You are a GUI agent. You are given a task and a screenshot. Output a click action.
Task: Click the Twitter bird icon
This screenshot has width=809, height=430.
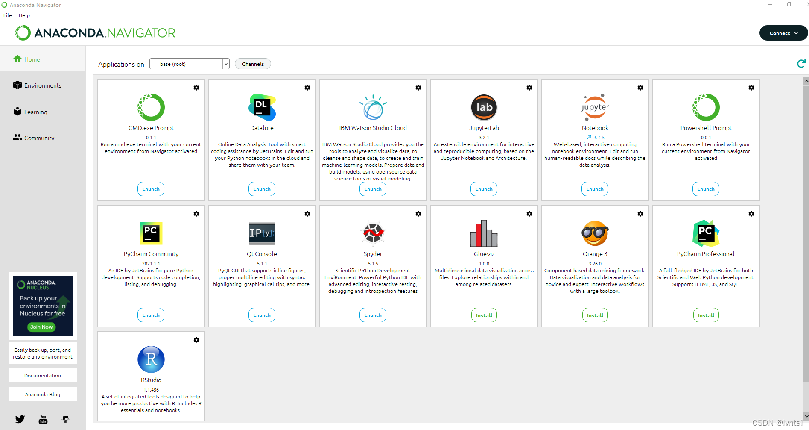click(20, 419)
